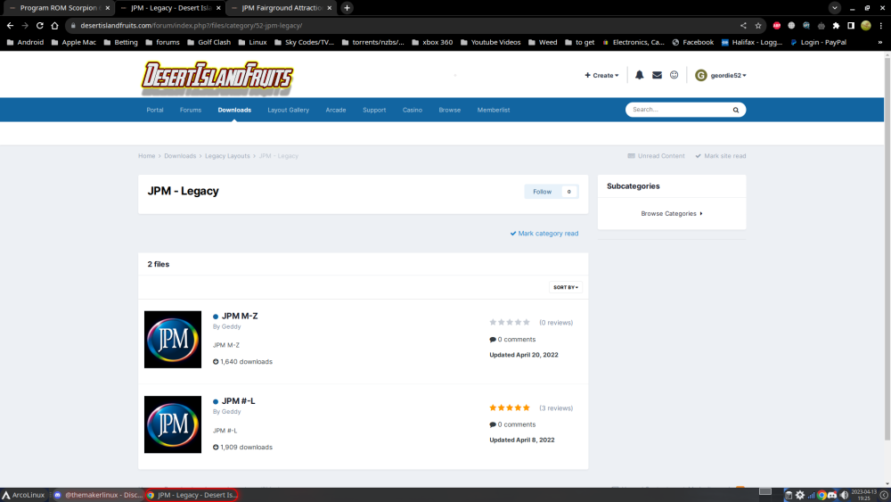Viewport: 891px width, 502px height.
Task: Open the Chrome three-dot menu
Action: coord(881,26)
